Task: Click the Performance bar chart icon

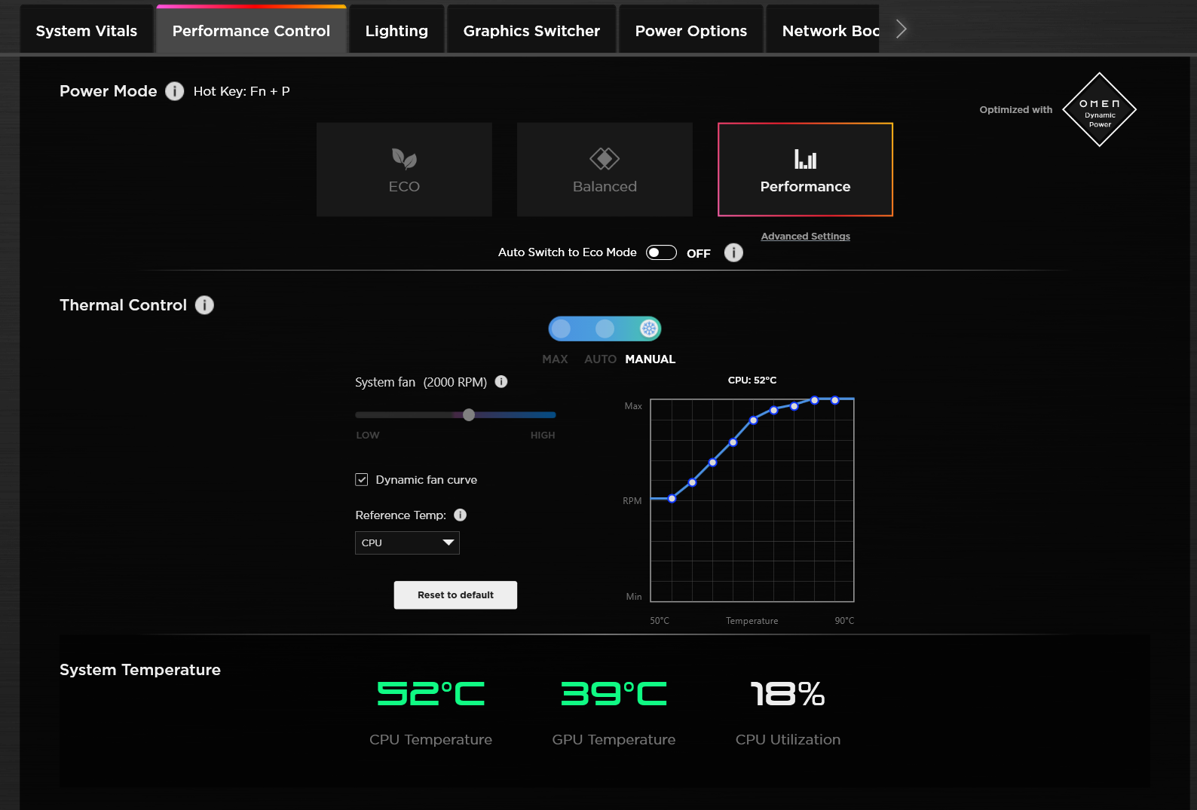Action: 805,159
